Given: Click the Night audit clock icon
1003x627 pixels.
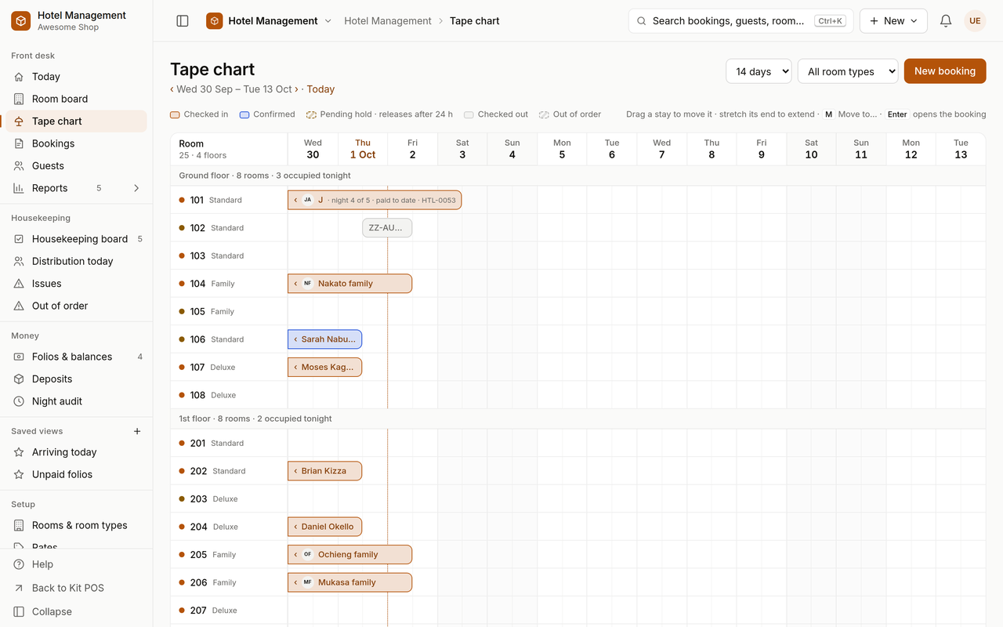Looking at the screenshot, I should (x=19, y=401).
